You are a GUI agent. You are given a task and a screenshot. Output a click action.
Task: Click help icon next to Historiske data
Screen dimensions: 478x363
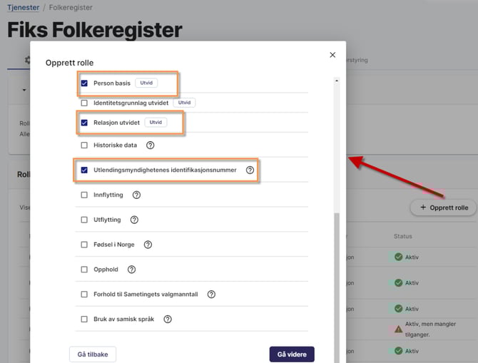tap(151, 145)
